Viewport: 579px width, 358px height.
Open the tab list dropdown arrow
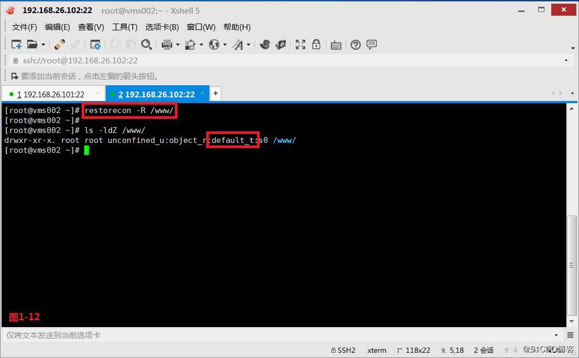tap(572, 93)
